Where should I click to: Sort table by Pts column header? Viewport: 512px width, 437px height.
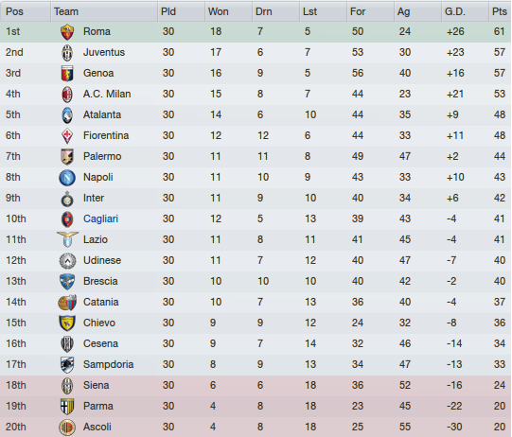click(x=500, y=11)
